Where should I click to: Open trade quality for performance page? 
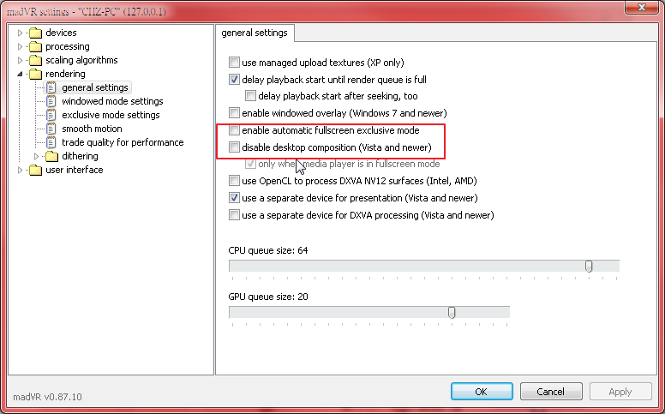[x=122, y=142]
